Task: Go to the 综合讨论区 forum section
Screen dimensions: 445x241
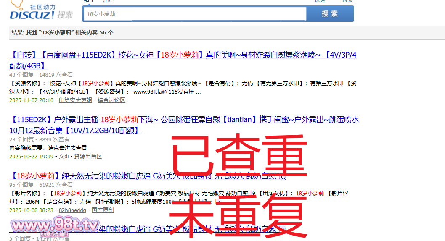Action: tap(111, 100)
